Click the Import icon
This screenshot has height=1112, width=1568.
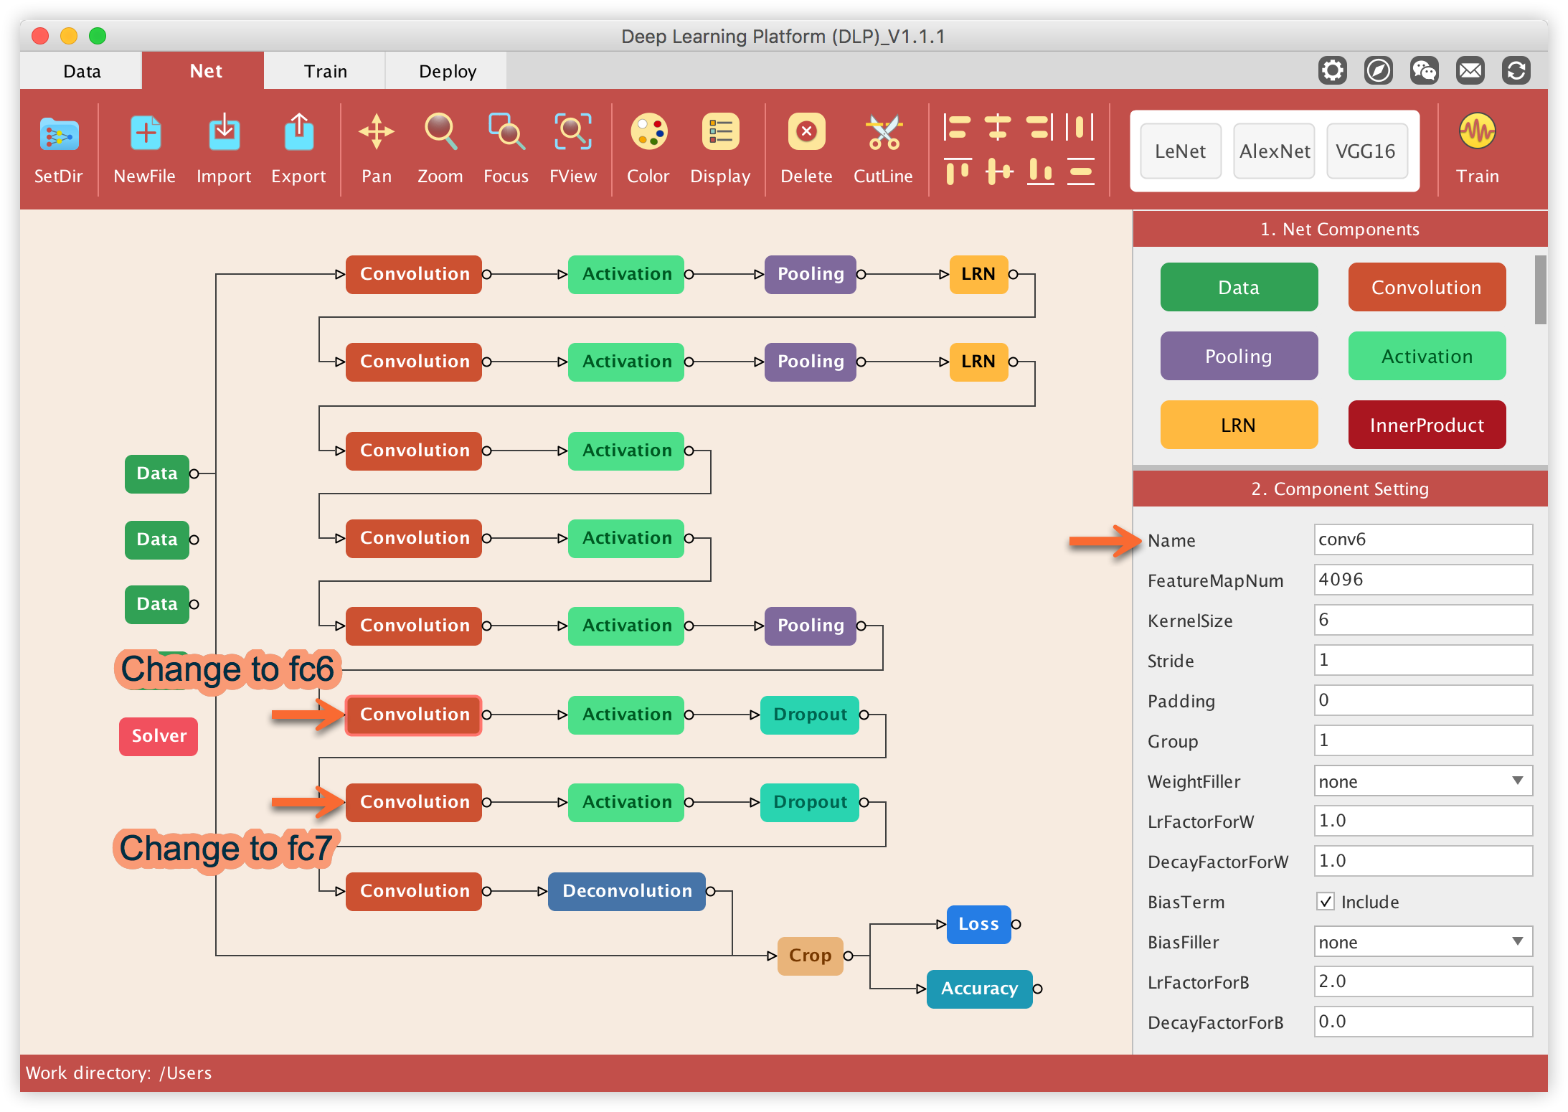tap(224, 134)
